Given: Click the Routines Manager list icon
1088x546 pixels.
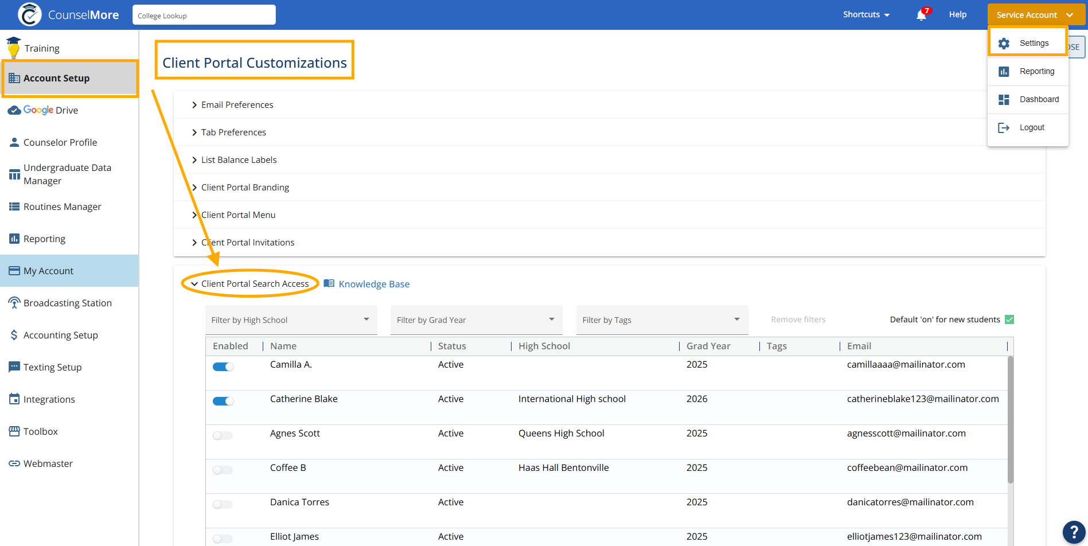Looking at the screenshot, I should tap(14, 206).
